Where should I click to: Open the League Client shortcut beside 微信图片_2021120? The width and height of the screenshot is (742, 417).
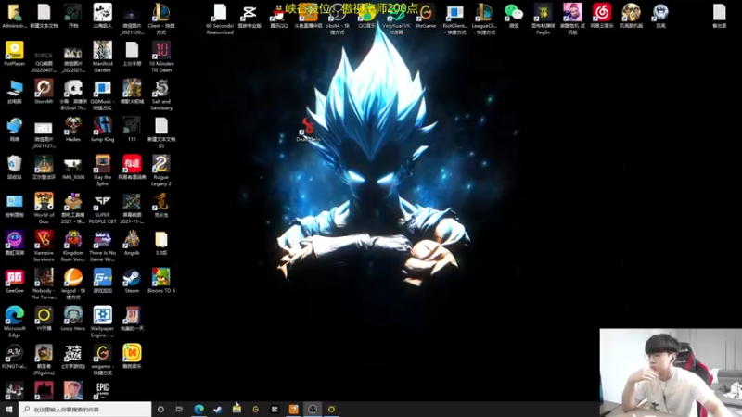pos(161,19)
